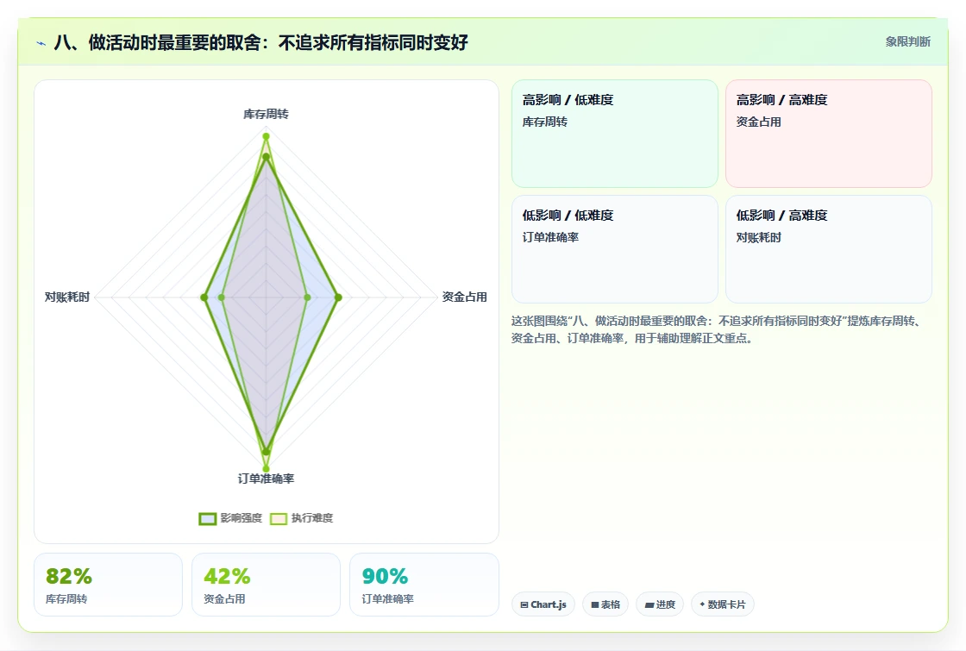
Task: Select the dark green 影响强度 point nearest the 对账耗时 label
Action: (204, 297)
